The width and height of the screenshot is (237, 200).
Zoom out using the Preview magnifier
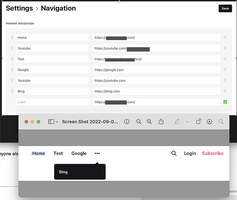coord(139,122)
